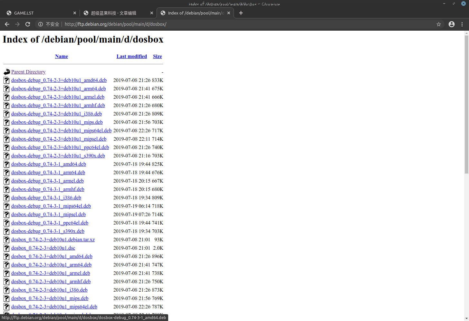Sort listing by Name column
This screenshot has height=321, width=469.
coord(62,56)
